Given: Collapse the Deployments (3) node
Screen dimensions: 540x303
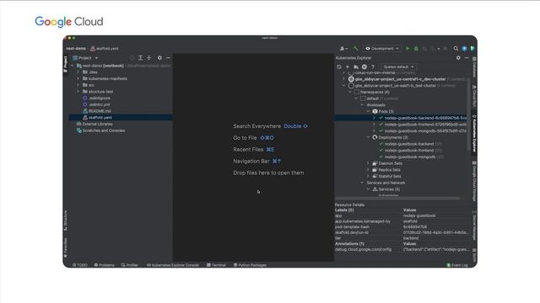Looking at the screenshot, I should (368, 137).
